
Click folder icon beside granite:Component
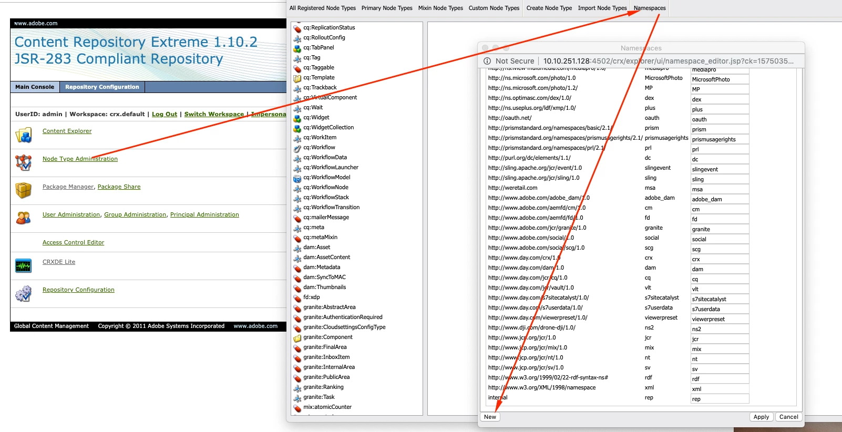point(297,337)
